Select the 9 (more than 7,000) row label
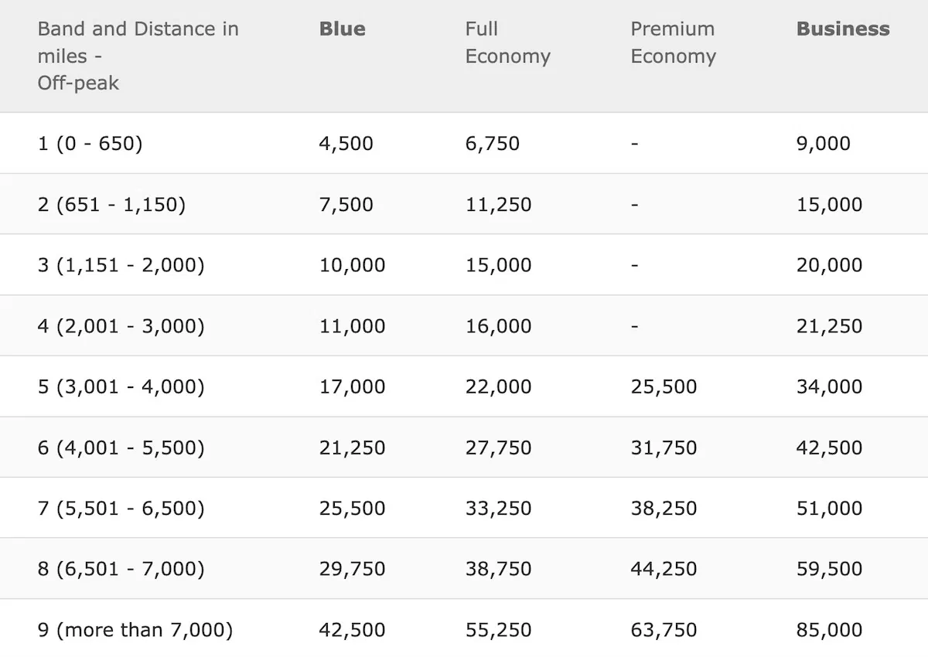Image resolution: width=928 pixels, height=657 pixels. (x=135, y=630)
